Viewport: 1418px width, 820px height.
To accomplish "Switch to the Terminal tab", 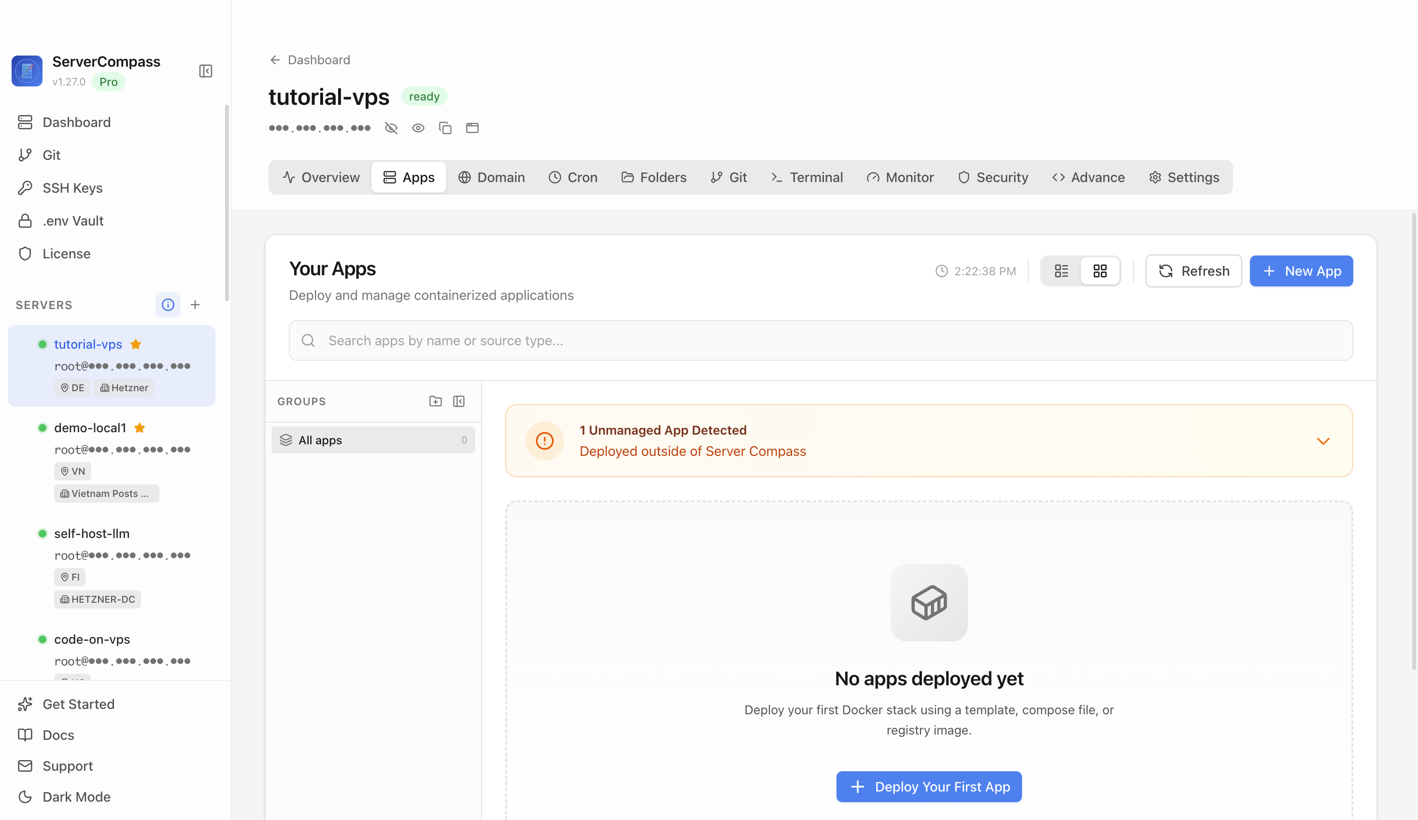I will pos(807,177).
